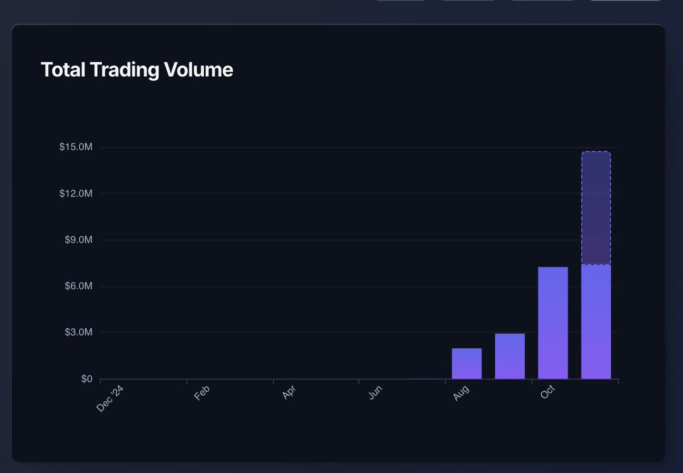
Task: Click the solid November volume bar
Action: [596, 322]
